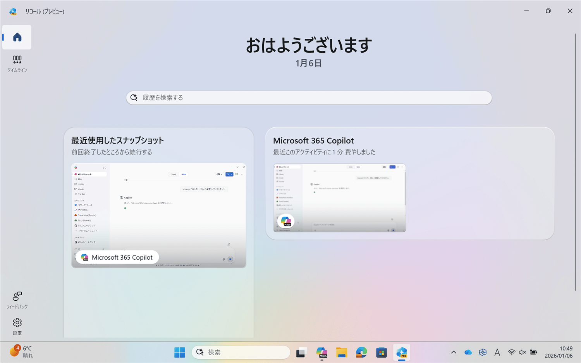Click 最近このアクティビティに 1 分 費やしました text
This screenshot has height=363, width=581.
[324, 152]
